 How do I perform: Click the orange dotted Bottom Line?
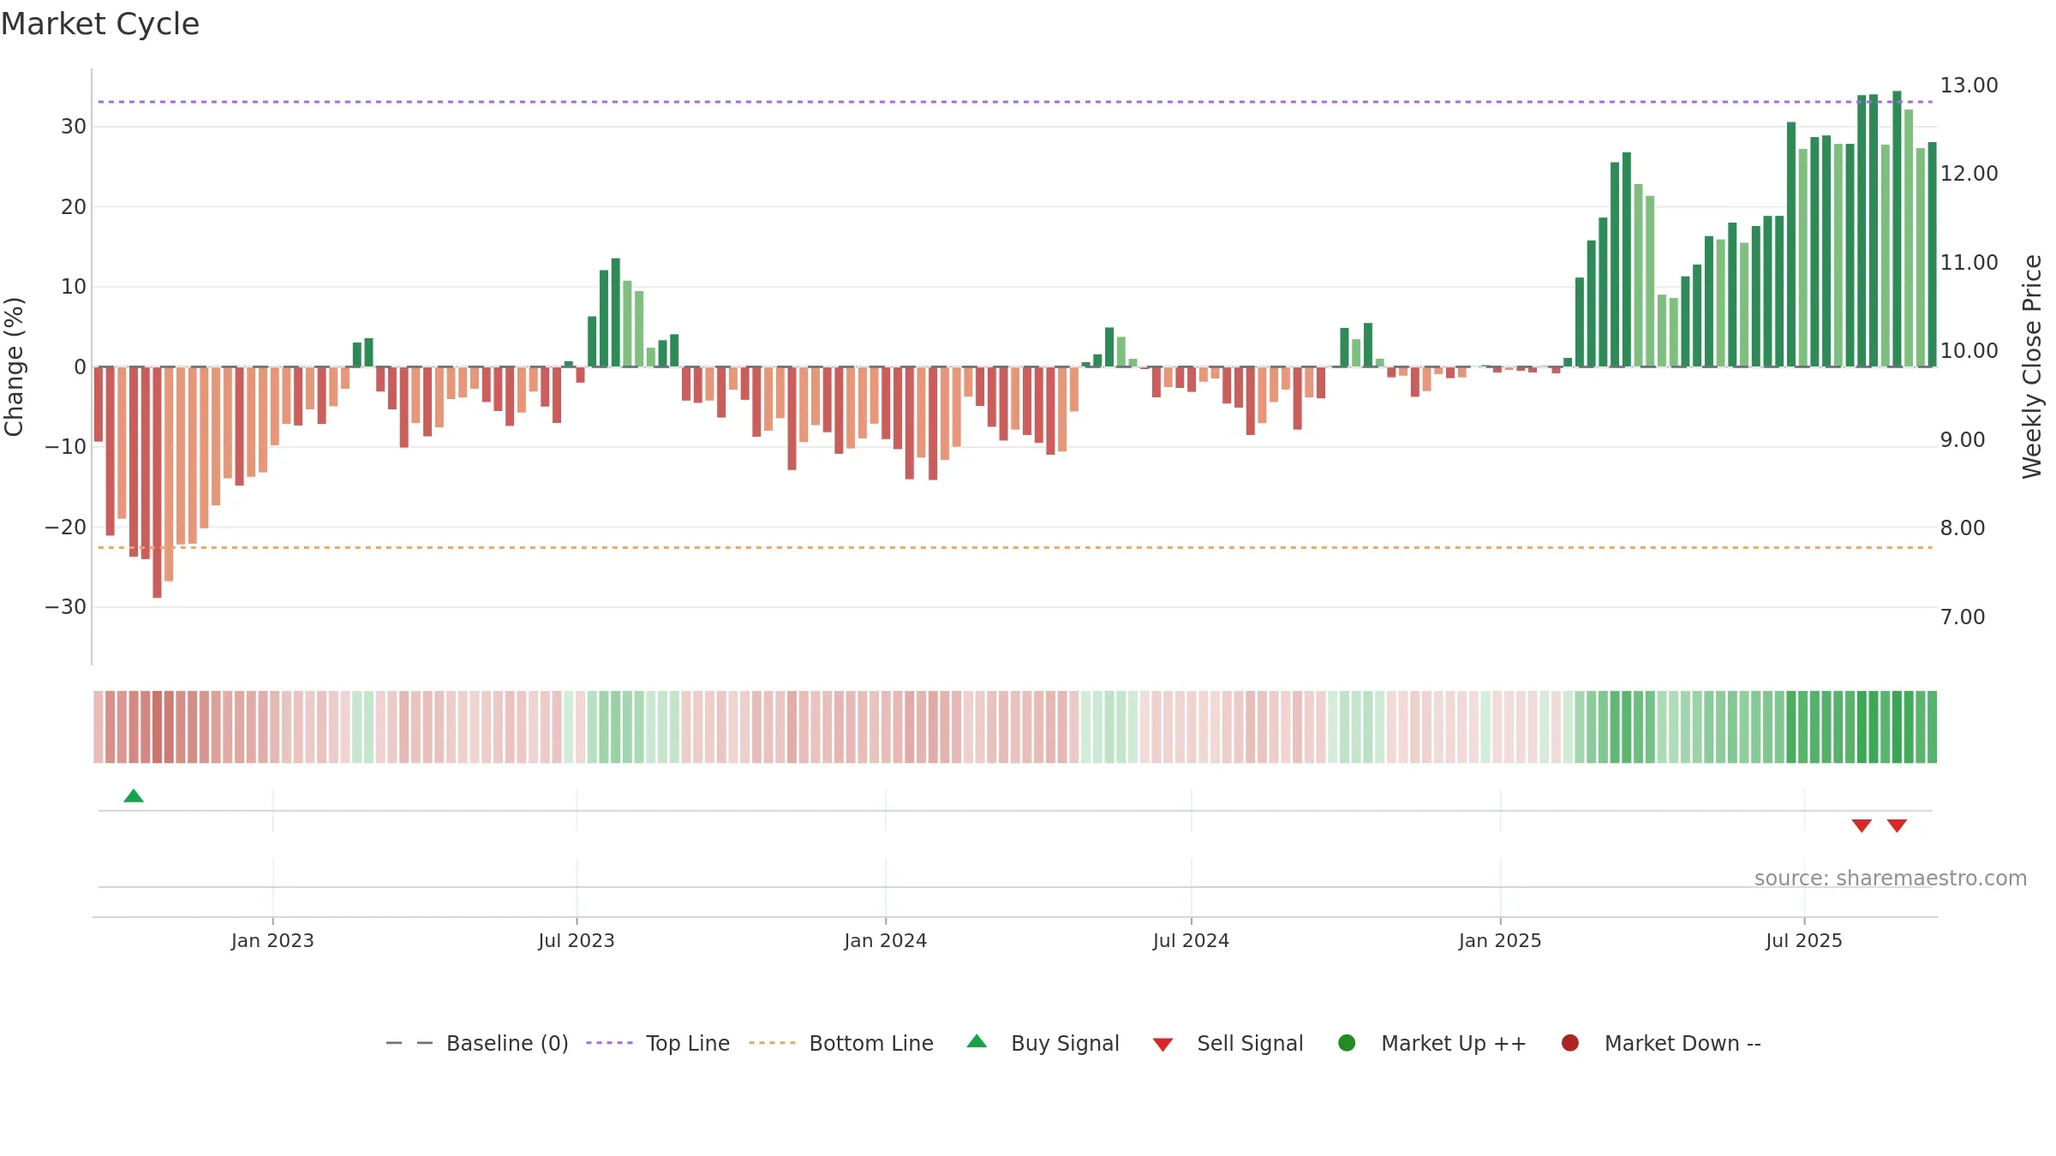pos(1015,547)
